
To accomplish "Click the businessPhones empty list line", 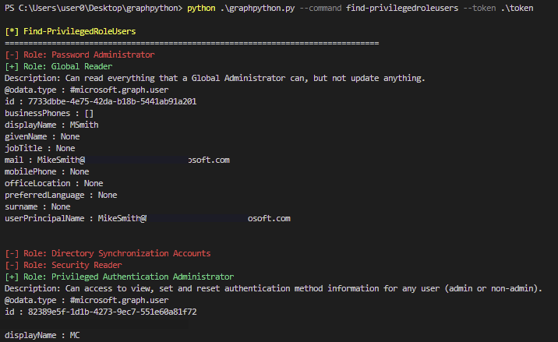I will point(48,113).
